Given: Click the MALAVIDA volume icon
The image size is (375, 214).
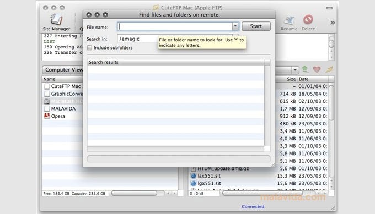Looking at the screenshot, I should coord(47,108).
